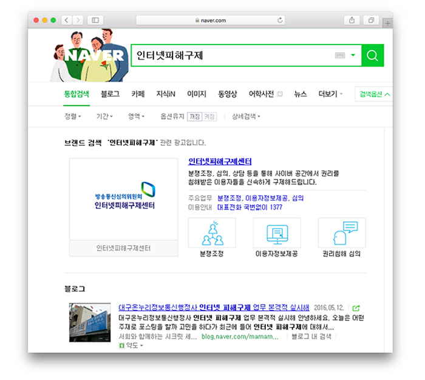This screenshot has height=380, width=425.
Task: Open the 뉴스 tab
Action: [301, 94]
